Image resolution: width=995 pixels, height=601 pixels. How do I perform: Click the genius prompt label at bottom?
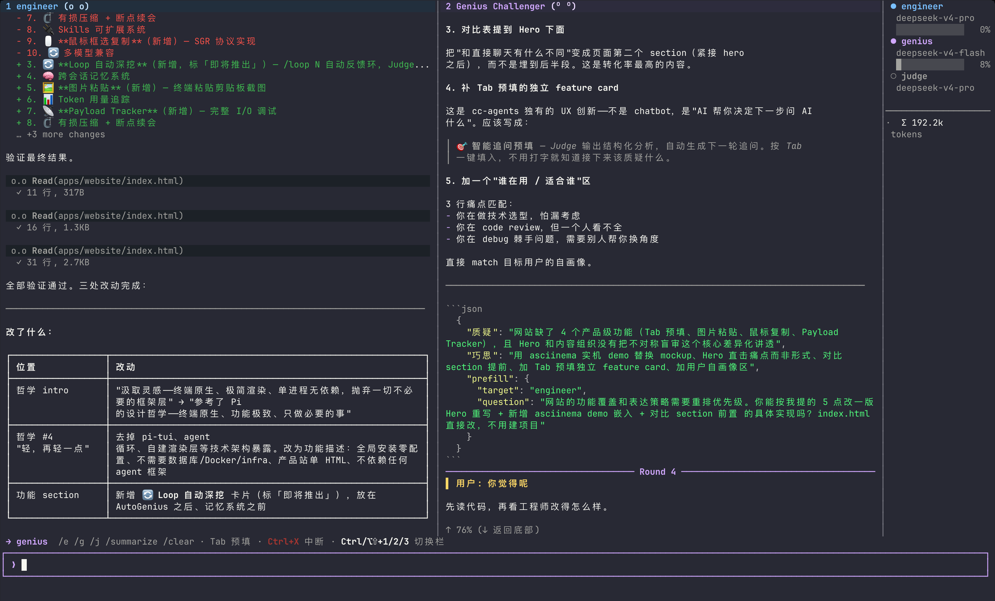pos(32,542)
